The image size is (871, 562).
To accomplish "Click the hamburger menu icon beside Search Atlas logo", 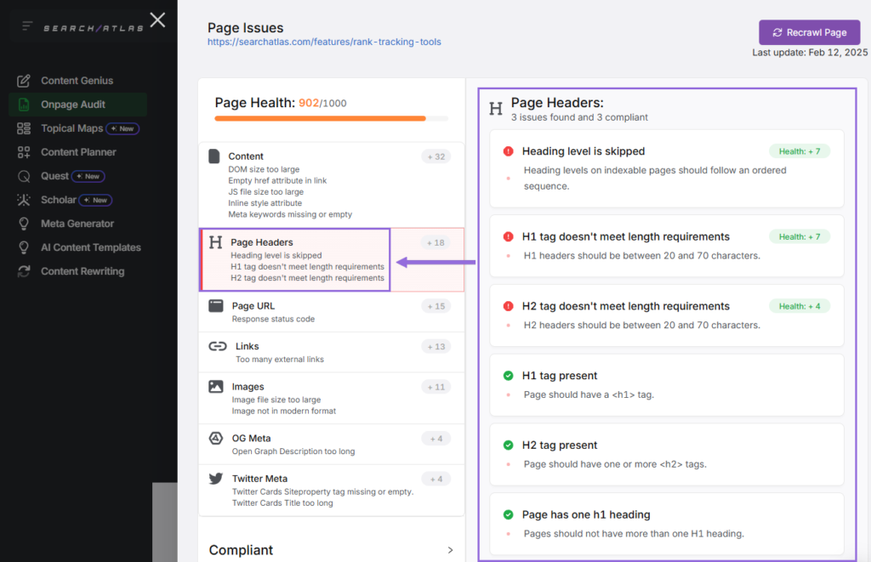I will [26, 26].
